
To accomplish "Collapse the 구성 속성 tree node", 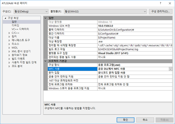I will (5, 18).
